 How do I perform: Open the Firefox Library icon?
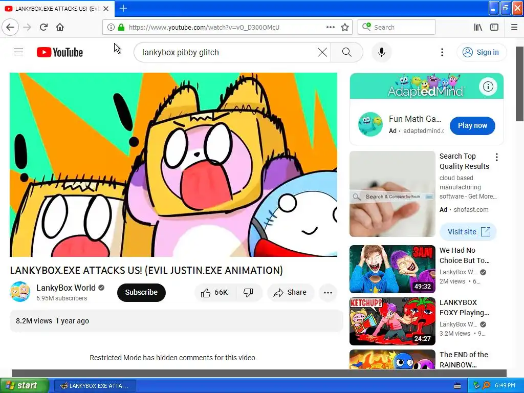[x=478, y=27]
